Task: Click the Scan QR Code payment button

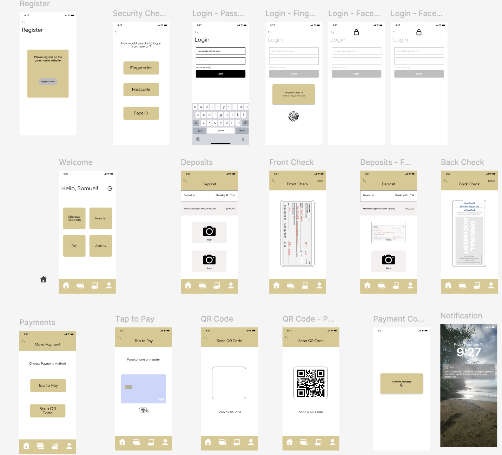Action: pos(48,411)
